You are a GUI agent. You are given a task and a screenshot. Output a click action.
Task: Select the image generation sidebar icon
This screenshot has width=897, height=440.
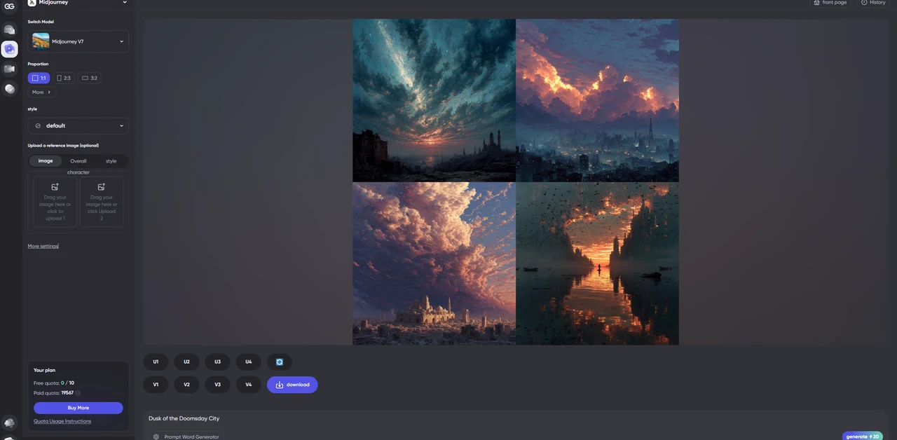(x=10, y=49)
